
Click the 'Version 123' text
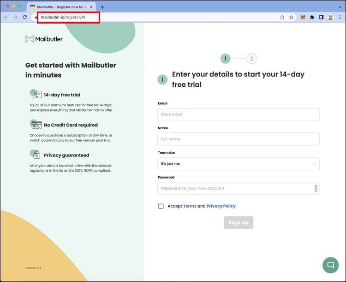[33, 268]
